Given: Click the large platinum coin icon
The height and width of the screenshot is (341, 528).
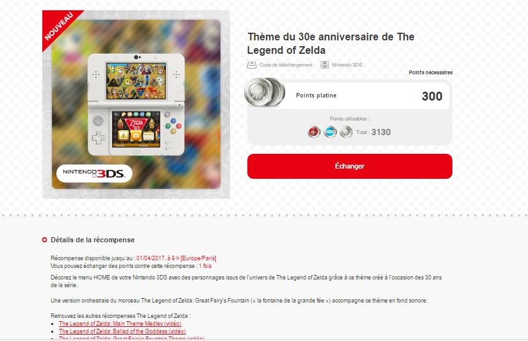Looking at the screenshot, I should (265, 92).
